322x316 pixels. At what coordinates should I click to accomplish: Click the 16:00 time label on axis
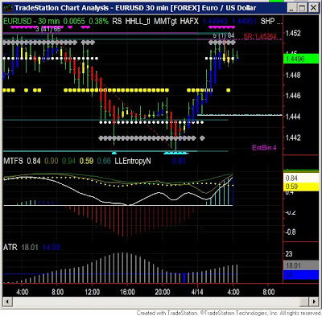click(127, 292)
